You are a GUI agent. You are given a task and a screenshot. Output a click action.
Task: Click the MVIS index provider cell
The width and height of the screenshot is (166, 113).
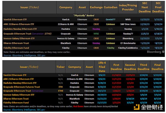click(x=128, y=20)
